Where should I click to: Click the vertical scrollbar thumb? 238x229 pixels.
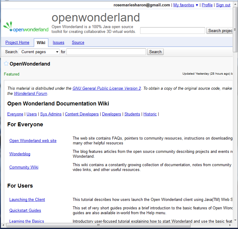point(235,30)
